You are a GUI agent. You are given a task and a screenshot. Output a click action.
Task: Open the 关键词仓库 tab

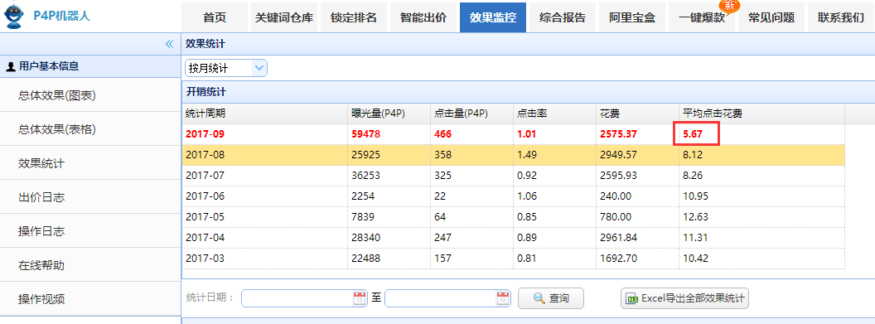(x=284, y=17)
